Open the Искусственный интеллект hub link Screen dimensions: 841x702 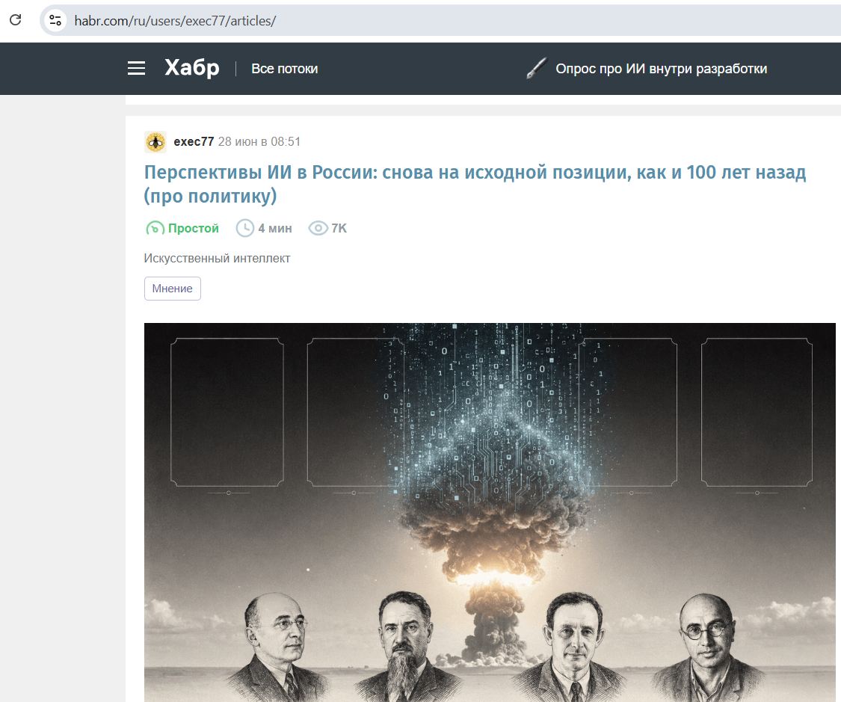pos(217,258)
